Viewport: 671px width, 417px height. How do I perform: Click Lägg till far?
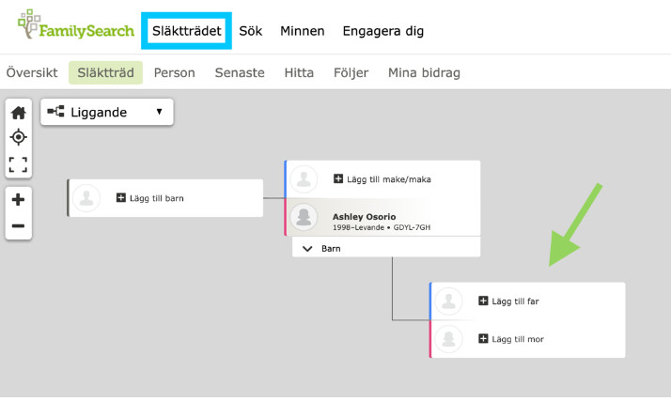tap(515, 301)
